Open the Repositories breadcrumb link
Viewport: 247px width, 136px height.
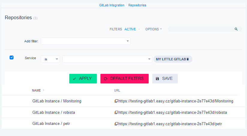[x=137, y=5]
